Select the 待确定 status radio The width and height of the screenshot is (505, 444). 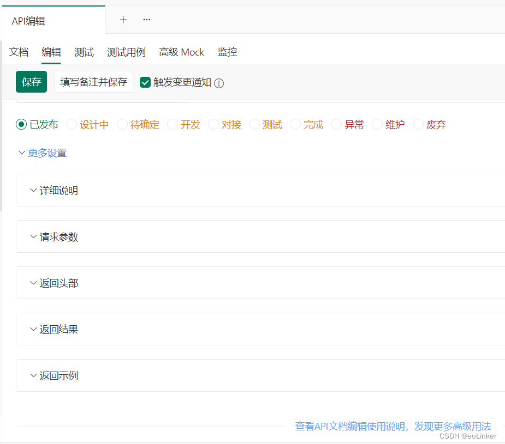tap(122, 124)
